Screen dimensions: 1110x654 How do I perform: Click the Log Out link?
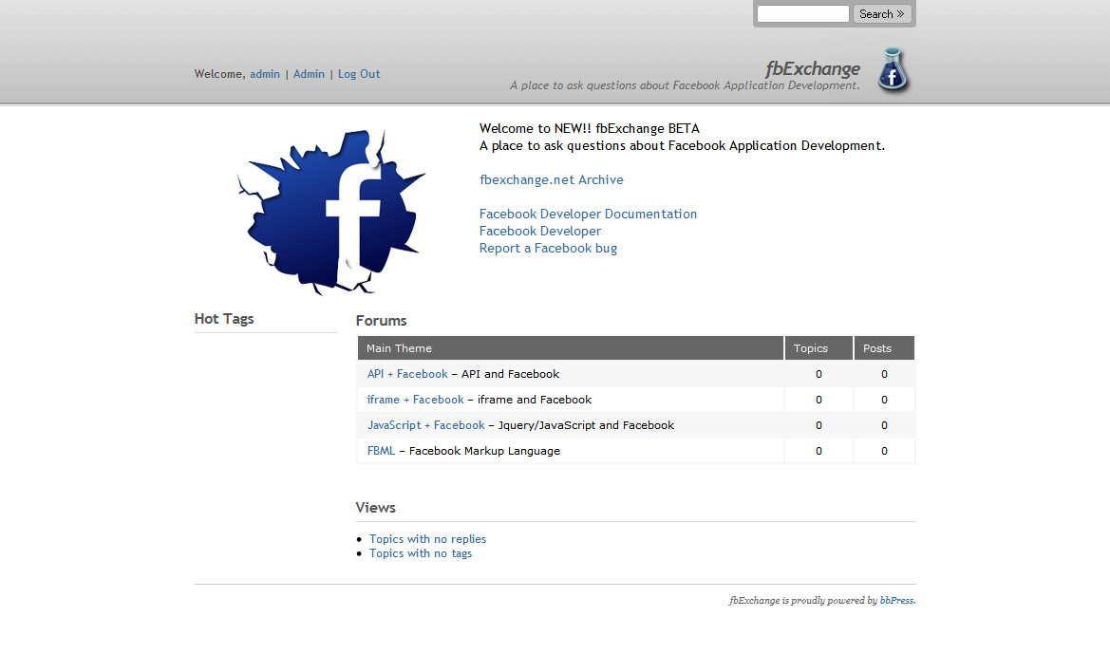coord(359,74)
